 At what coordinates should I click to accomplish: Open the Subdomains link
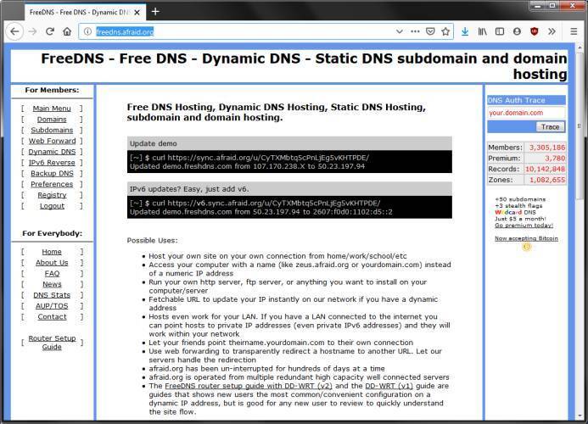point(52,130)
